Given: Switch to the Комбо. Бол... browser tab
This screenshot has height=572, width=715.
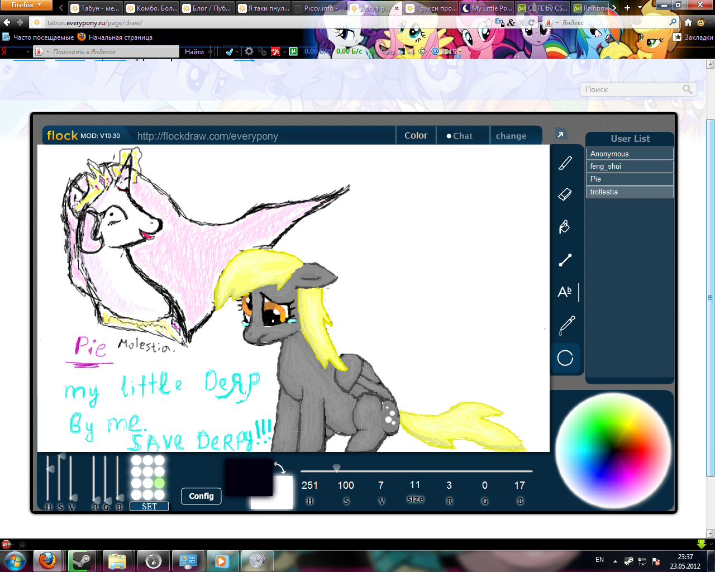Looking at the screenshot, I should [151, 8].
